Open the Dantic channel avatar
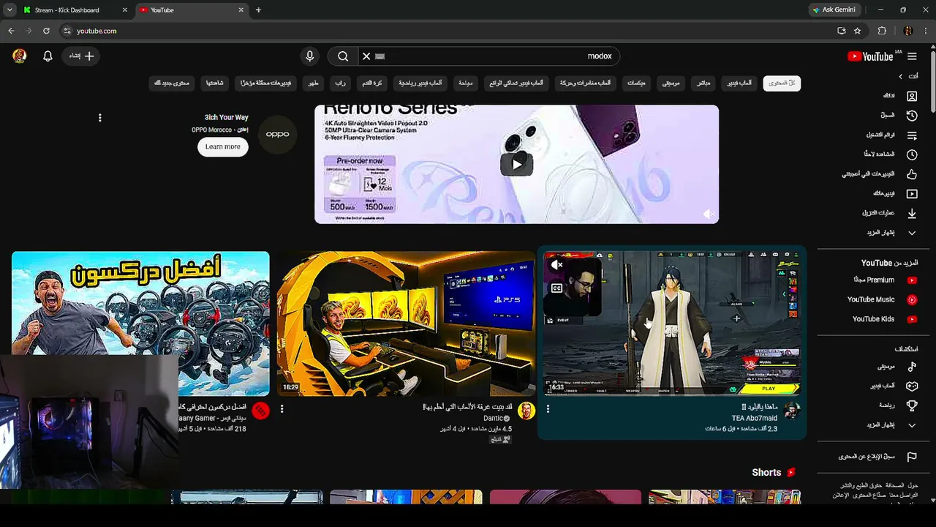This screenshot has width=936, height=527. point(526,411)
